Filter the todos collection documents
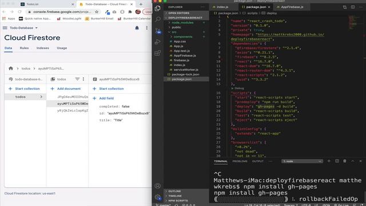Screen dimensions: 366x206 coord(77,79)
